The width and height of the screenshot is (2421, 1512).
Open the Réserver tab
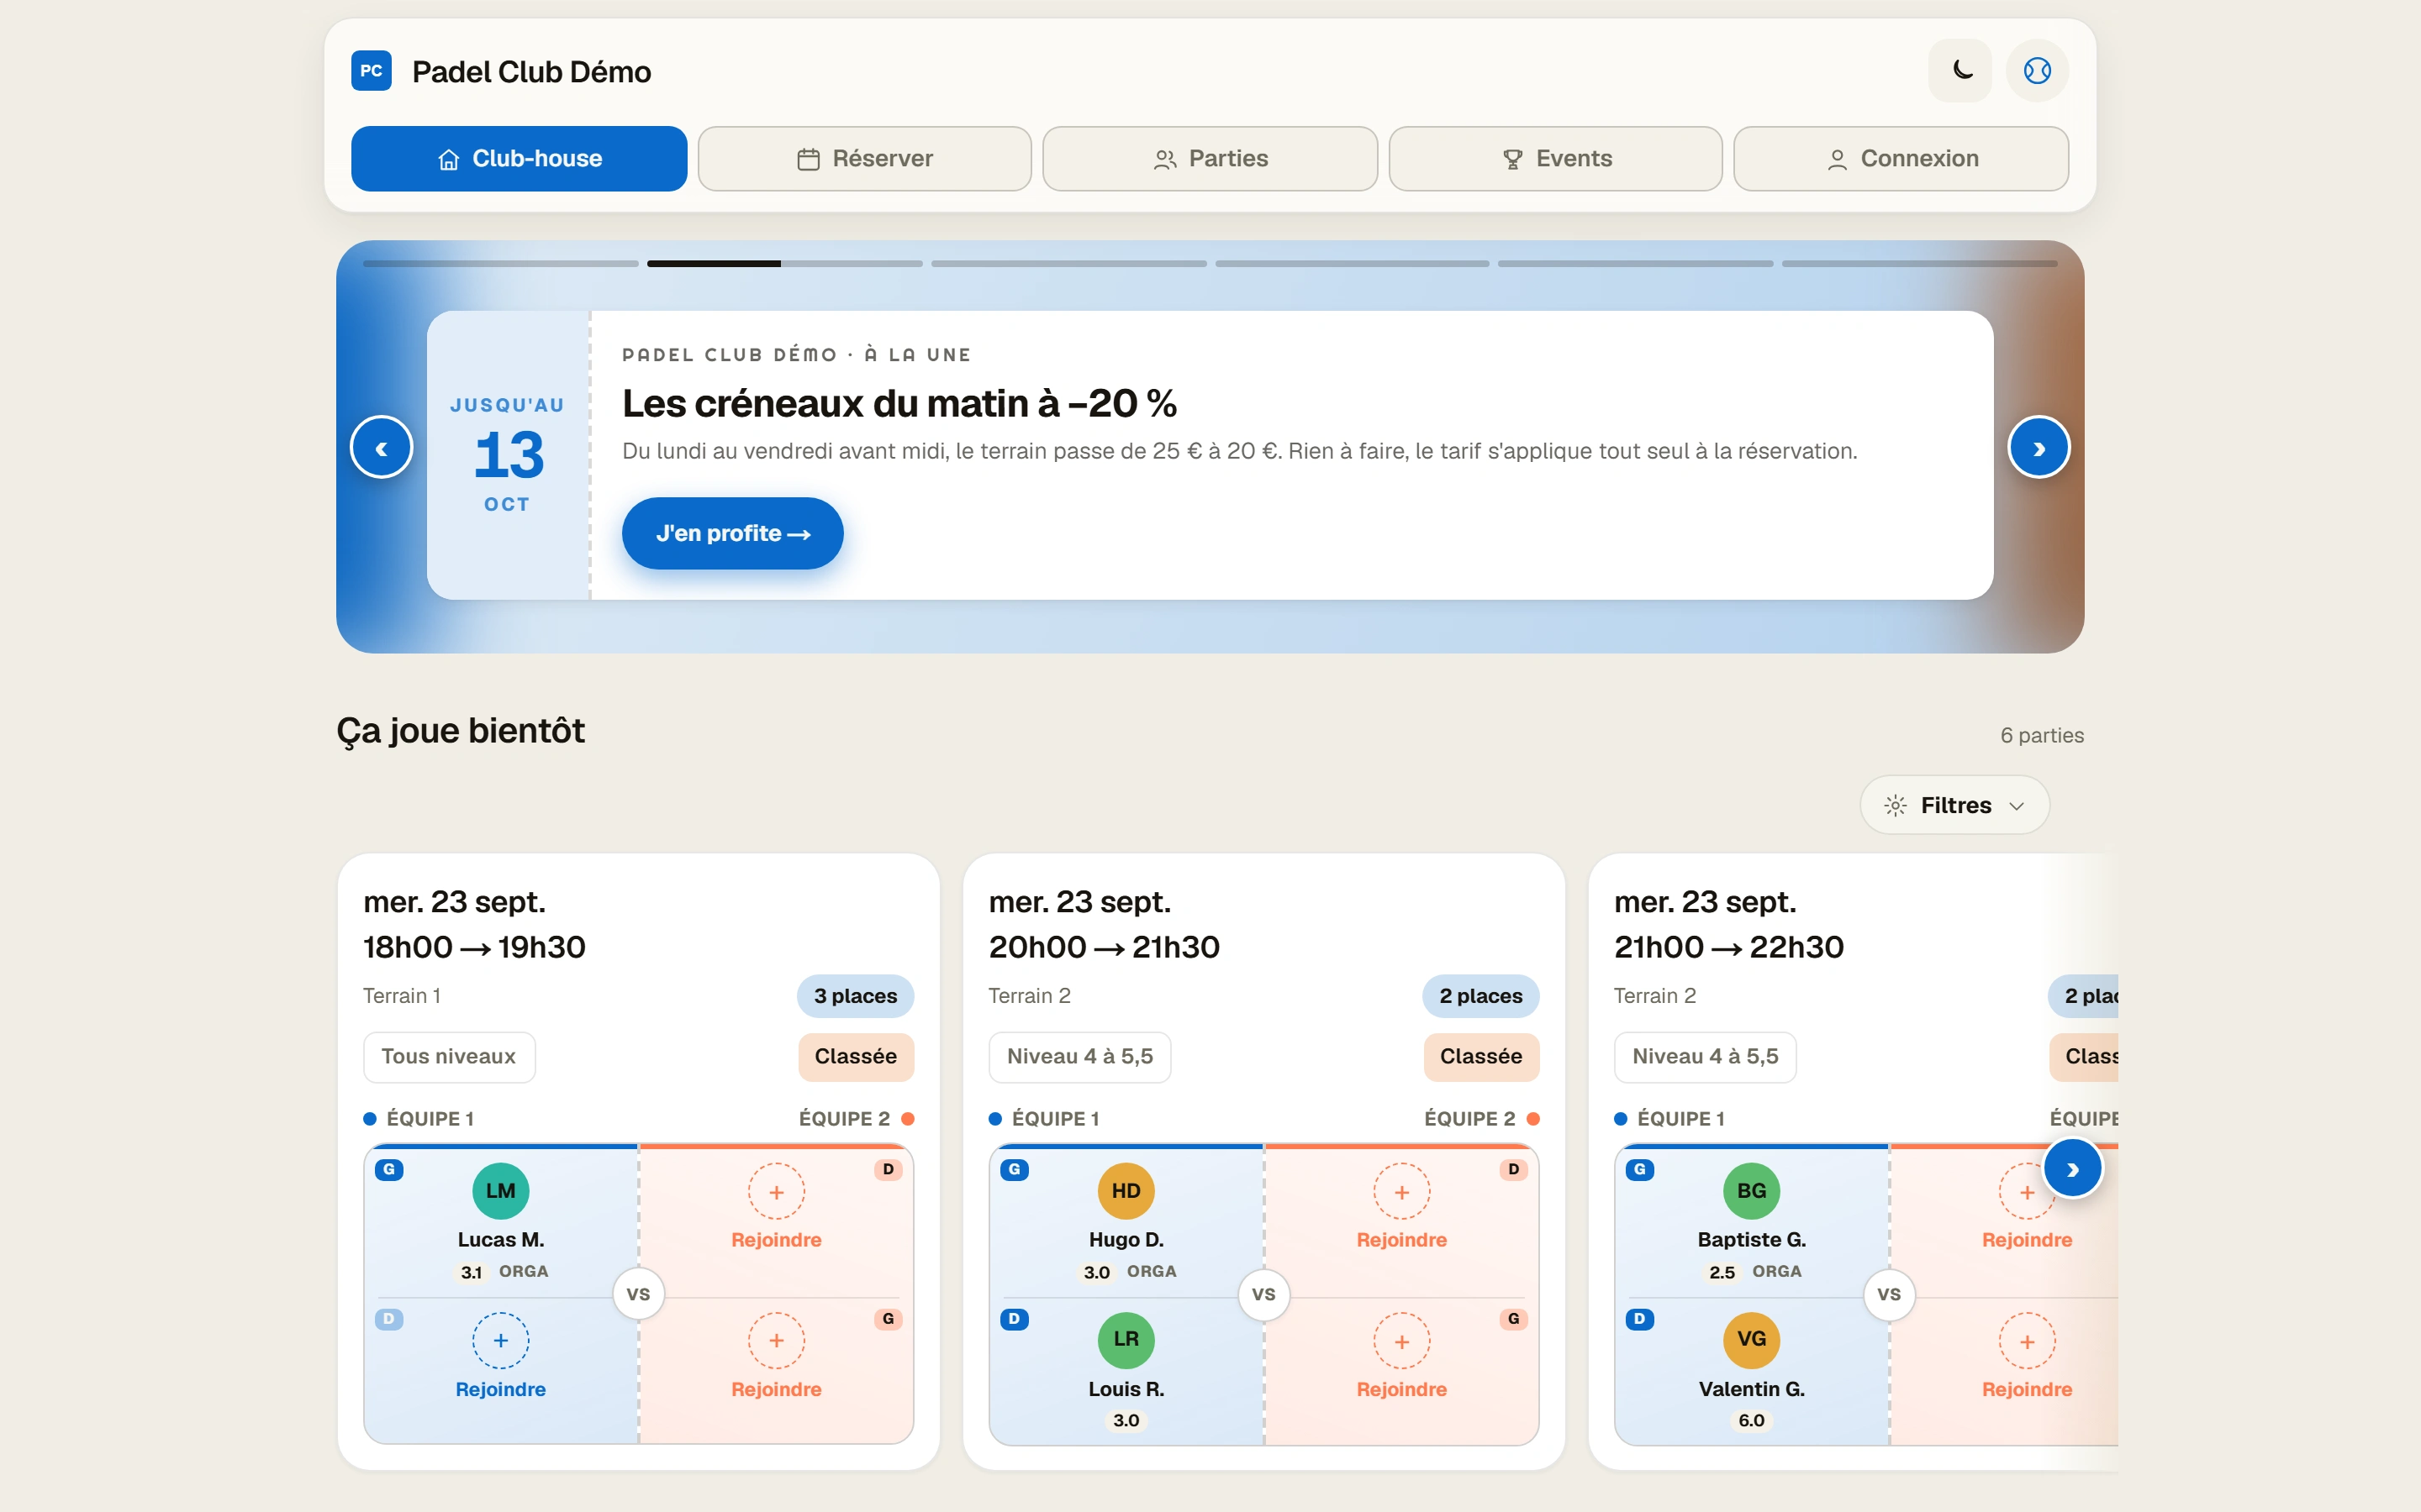pyautogui.click(x=864, y=159)
